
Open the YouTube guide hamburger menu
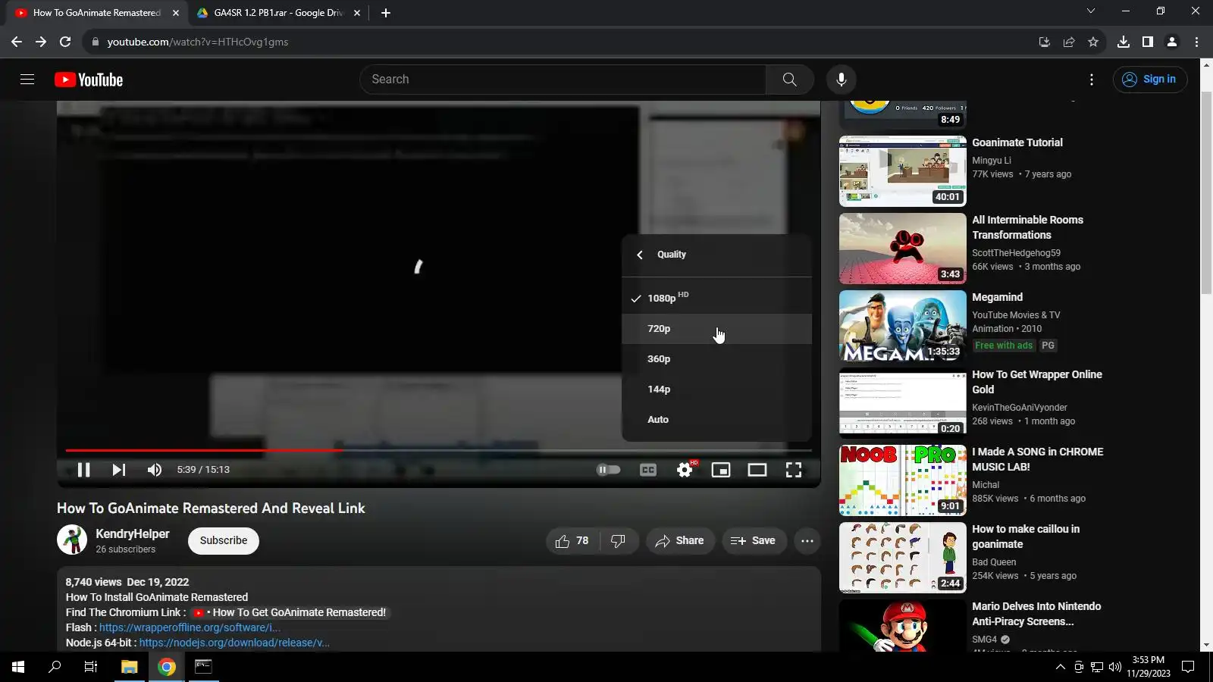point(27,80)
